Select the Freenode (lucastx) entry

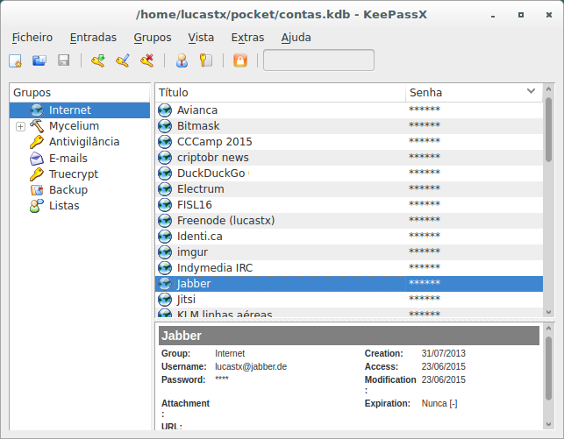349,221
